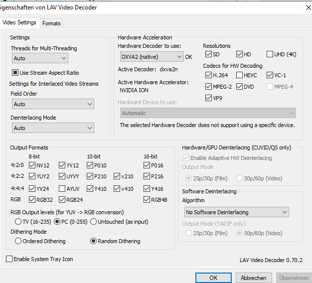This screenshot has width=312, height=283.
Task: Open the Deinterlacing Mode dropdown
Action: pyautogui.click(x=53, y=128)
